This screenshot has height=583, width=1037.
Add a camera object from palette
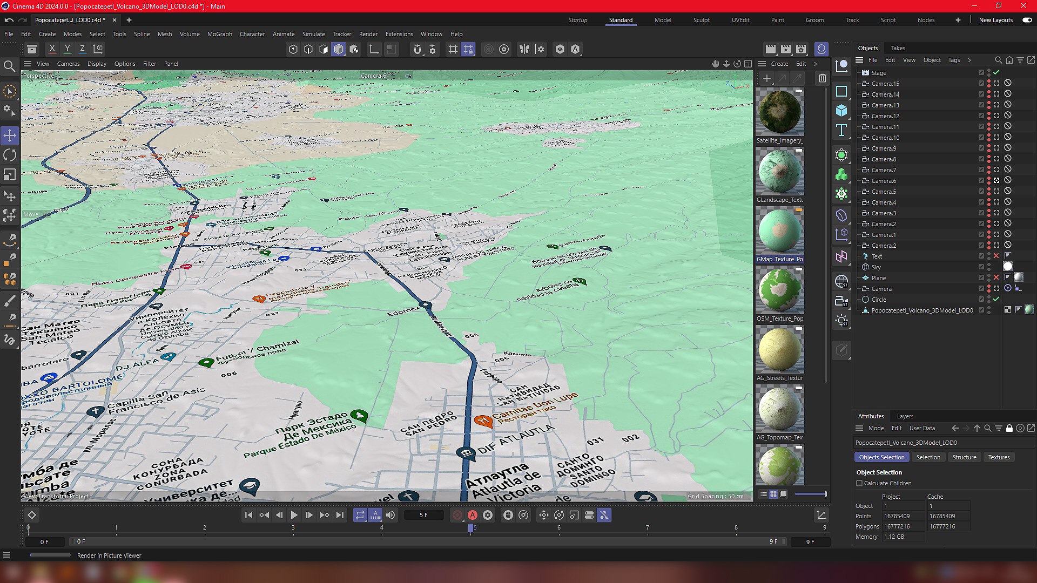pos(841,301)
